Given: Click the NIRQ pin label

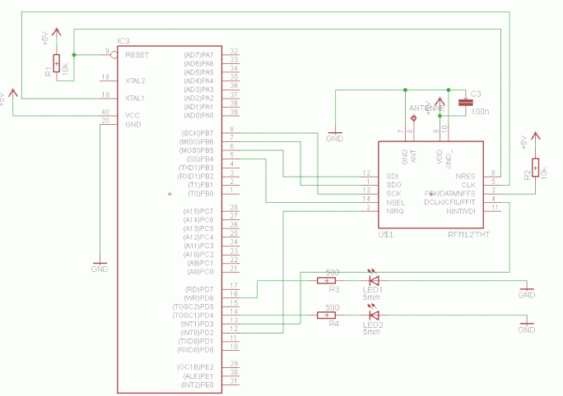Looking at the screenshot, I should tap(395, 211).
